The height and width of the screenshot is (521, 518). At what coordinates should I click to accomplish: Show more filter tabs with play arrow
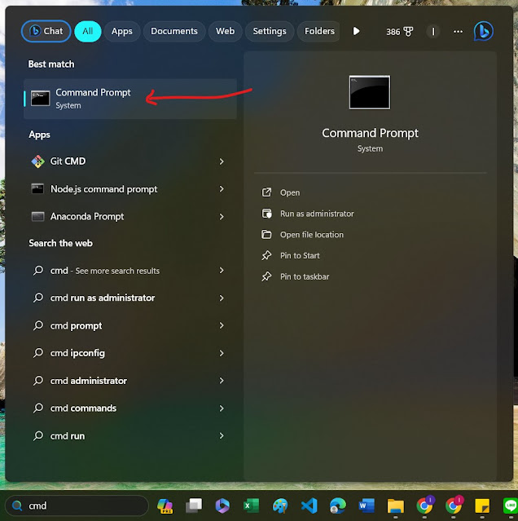tap(356, 31)
